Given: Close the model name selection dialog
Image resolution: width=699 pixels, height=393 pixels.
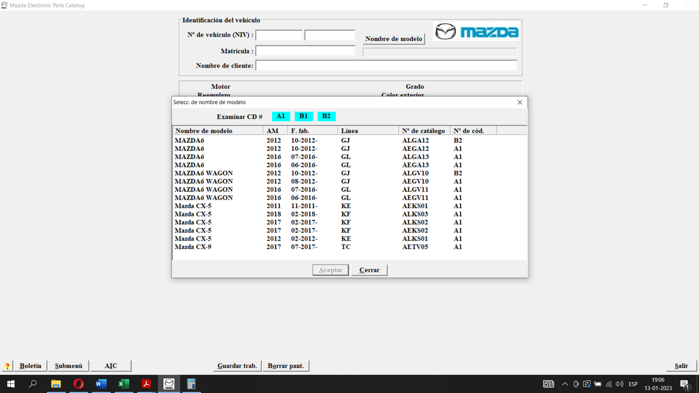Looking at the screenshot, I should (x=520, y=102).
